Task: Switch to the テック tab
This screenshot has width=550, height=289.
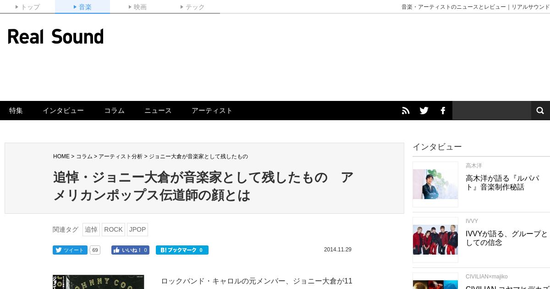Action: [x=192, y=7]
